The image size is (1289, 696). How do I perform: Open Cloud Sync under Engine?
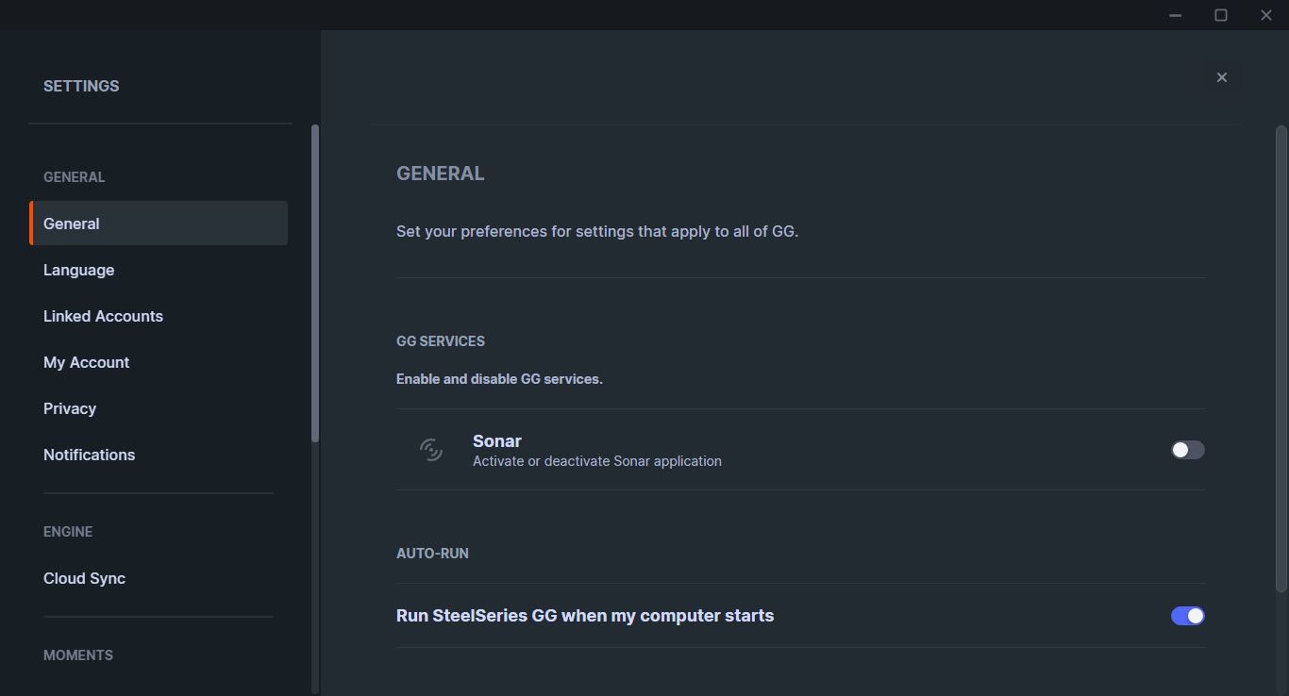(159, 578)
